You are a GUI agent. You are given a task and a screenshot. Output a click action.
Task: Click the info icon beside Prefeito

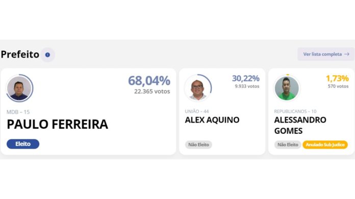(x=47, y=54)
